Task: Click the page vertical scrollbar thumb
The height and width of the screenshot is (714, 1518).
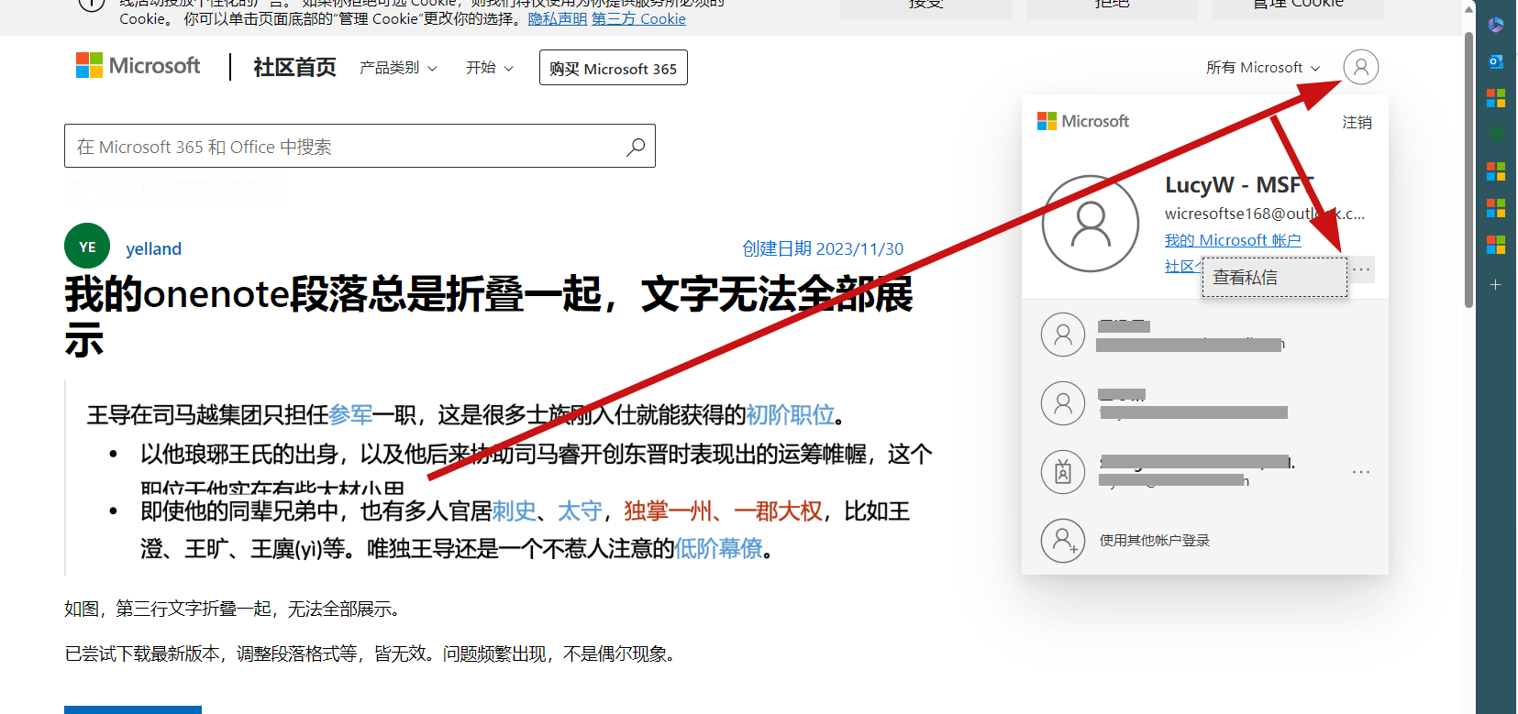Action: (1468, 170)
